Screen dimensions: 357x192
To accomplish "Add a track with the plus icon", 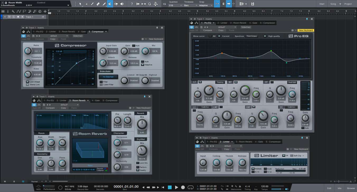I will (x=45, y=11).
